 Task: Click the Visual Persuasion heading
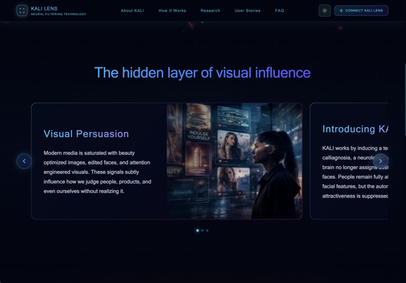tap(86, 134)
